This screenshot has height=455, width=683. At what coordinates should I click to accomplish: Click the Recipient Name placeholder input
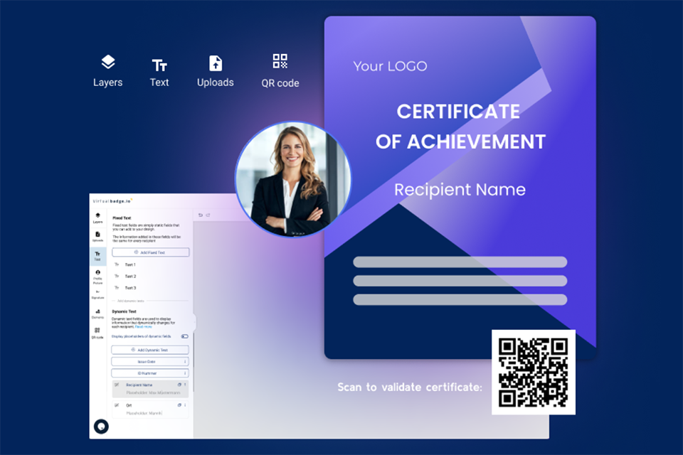click(x=153, y=392)
